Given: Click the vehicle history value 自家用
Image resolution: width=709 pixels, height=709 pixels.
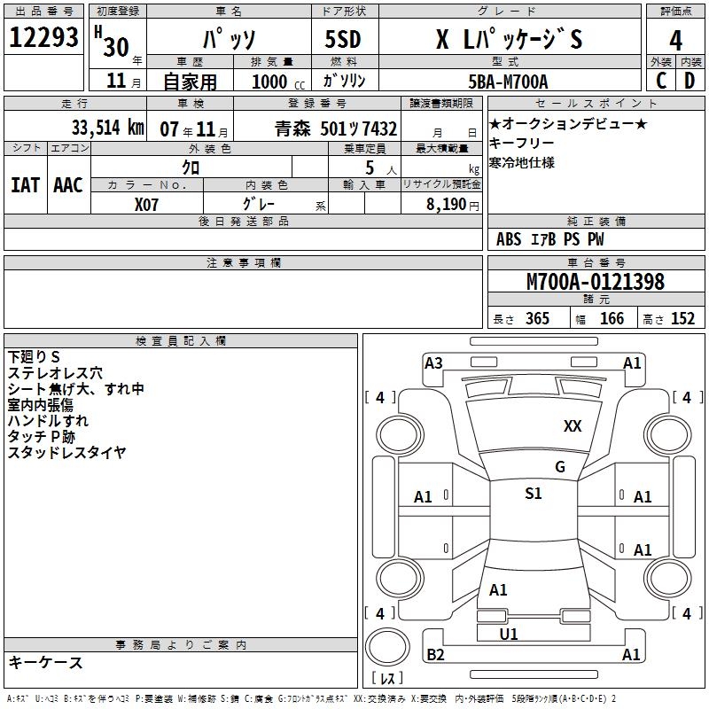Looking at the screenshot, I should pos(190,82).
